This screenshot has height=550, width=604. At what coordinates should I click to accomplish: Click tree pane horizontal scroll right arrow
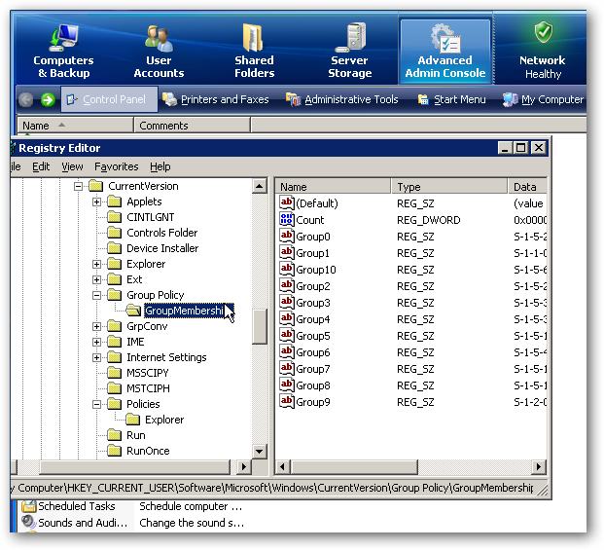[243, 467]
